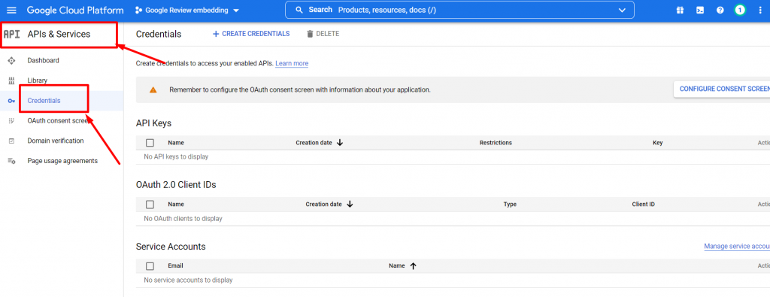
Task: Open the Google Review embedding project selector
Action: [187, 11]
